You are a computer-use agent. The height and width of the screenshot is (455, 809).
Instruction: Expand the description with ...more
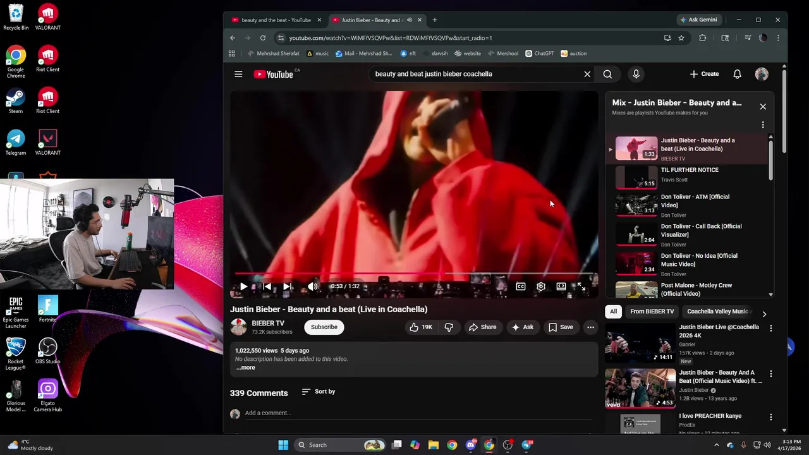[x=245, y=368]
